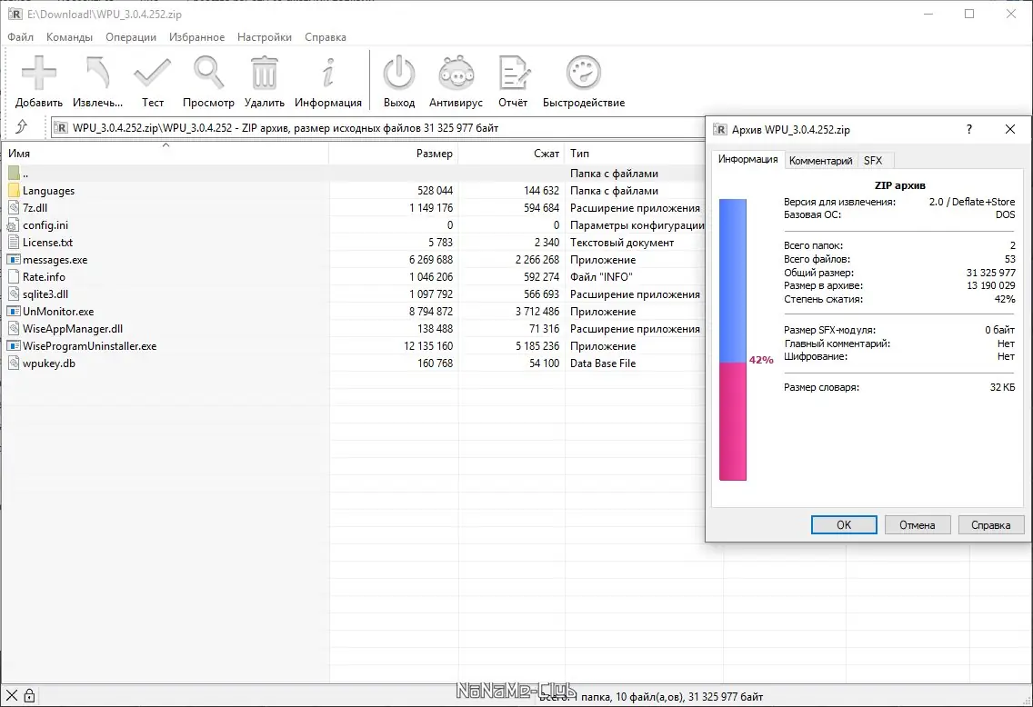Close the archive information dialog

point(1010,129)
